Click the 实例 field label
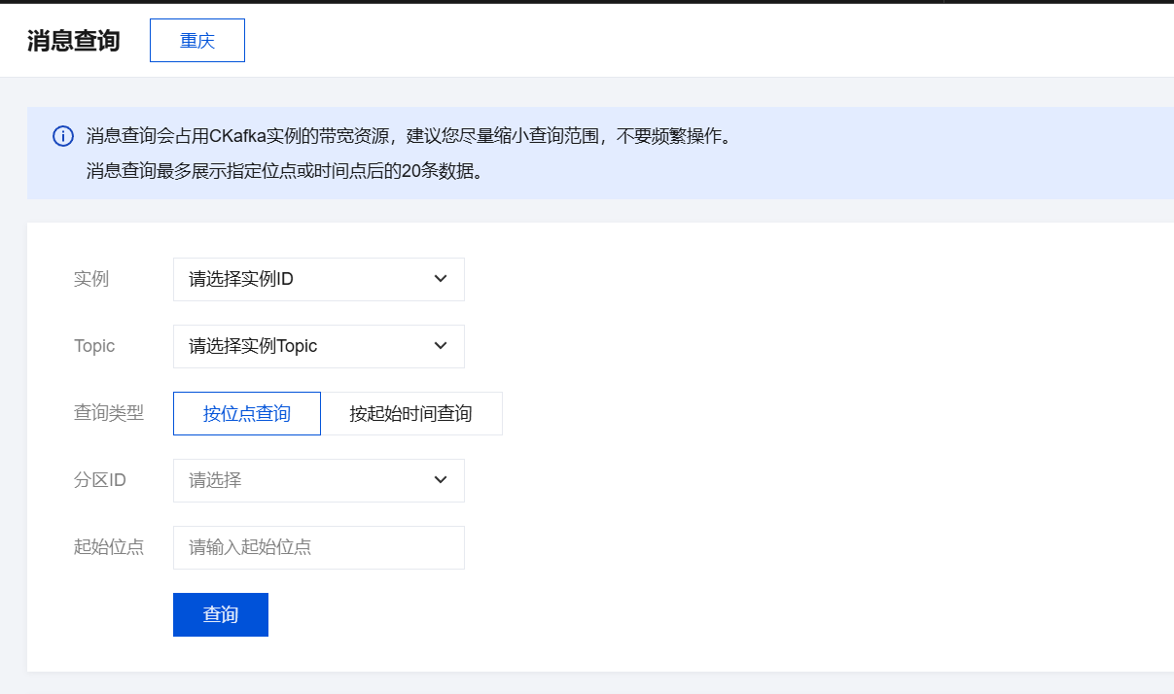 pyautogui.click(x=91, y=279)
